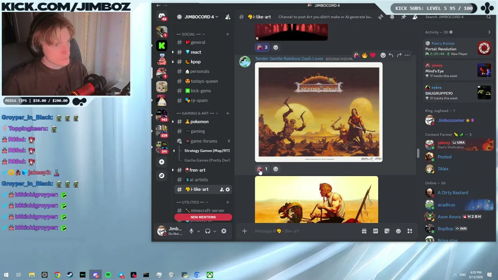
Task: Open emoji picker in message bar
Action: tap(398, 231)
